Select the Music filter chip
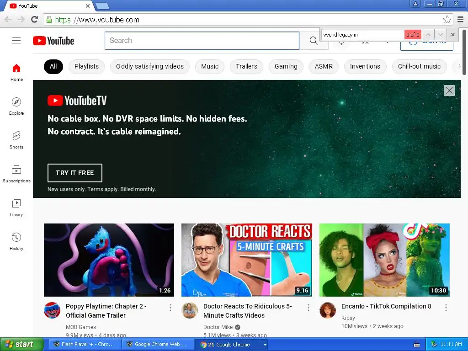Screen dimensions: 468x351 209,66
